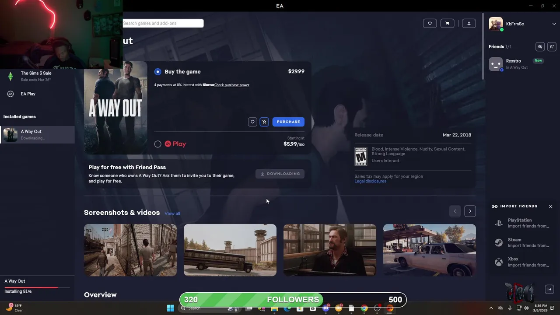Screen dimensions: 560x315
Task: Focus the Search games and add-ons field
Action: (163, 23)
